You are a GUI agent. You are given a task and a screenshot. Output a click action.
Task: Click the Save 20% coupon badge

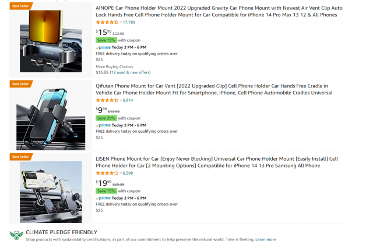coord(106,118)
